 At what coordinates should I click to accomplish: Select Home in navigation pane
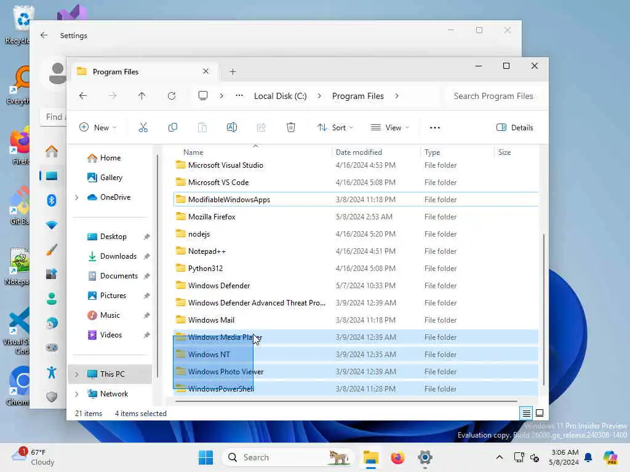tap(110, 158)
